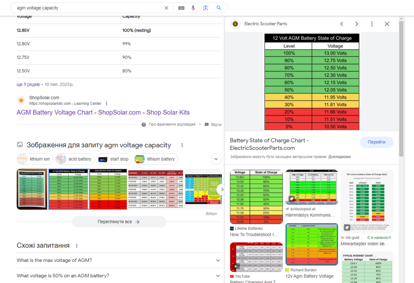
Task: Expand 'What voltage is 50% on an AGM battery?'
Action: pos(218,276)
